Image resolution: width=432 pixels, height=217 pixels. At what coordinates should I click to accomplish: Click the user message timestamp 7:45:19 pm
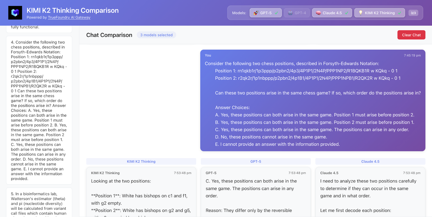pos(412,55)
